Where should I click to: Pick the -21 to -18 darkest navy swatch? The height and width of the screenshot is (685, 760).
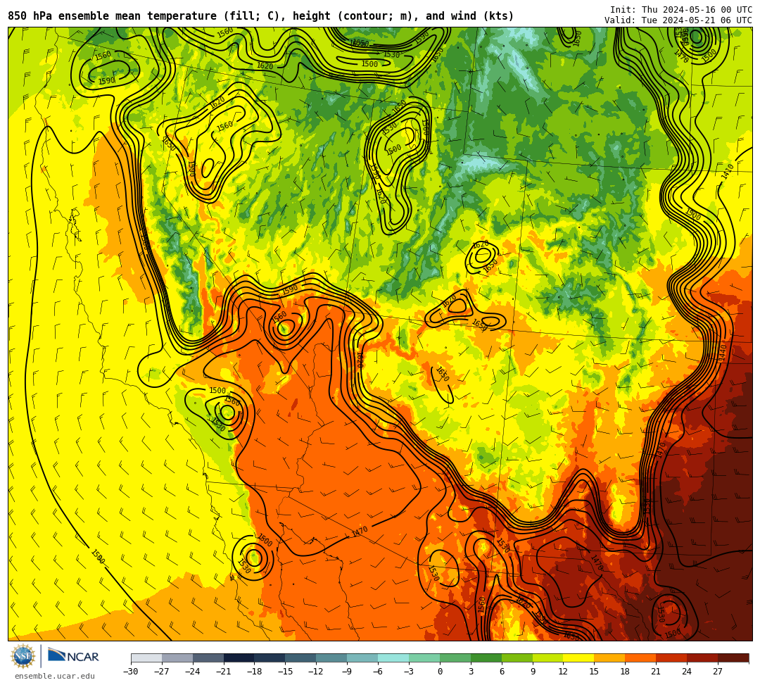point(239,658)
